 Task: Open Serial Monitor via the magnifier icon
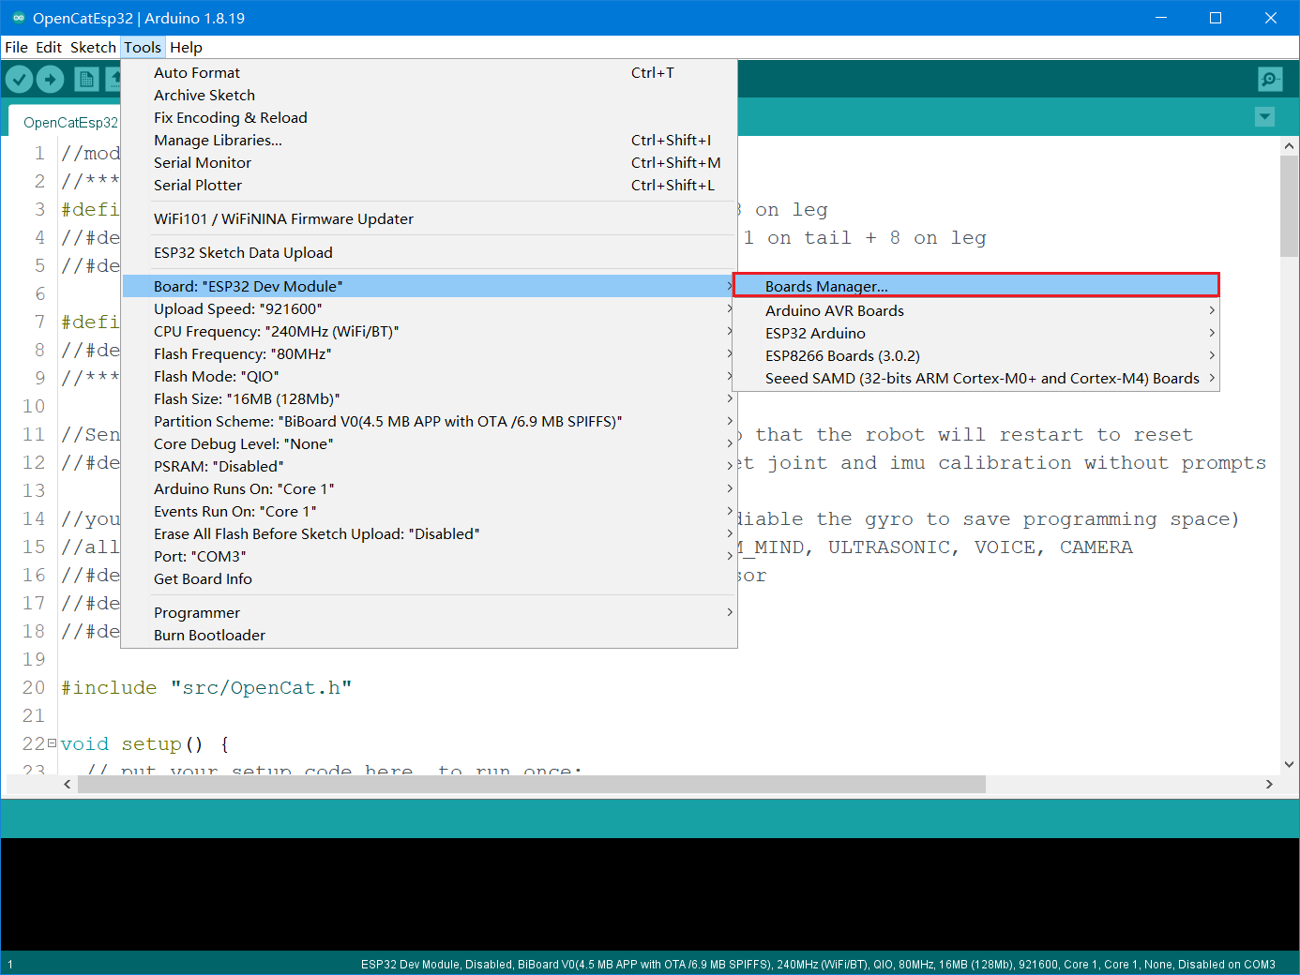tap(1270, 80)
